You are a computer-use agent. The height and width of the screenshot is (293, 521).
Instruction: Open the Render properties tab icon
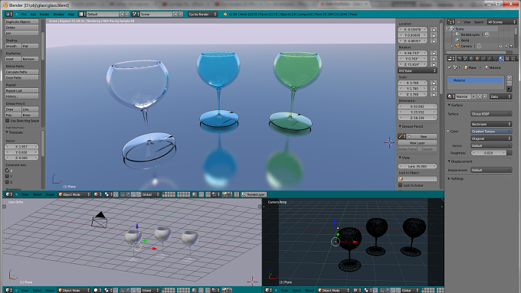click(x=459, y=58)
